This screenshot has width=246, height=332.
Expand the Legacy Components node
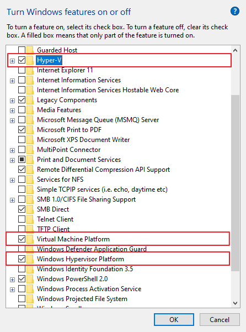pyautogui.click(x=13, y=101)
